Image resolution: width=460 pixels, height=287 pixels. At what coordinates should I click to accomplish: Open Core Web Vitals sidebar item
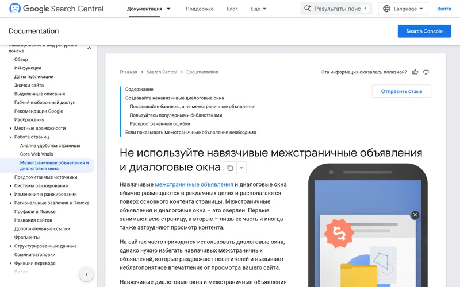[x=36, y=154]
